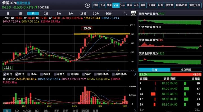The width and height of the screenshot is (203, 112).
Task: Select the K線 tab
Action: coord(116,5)
